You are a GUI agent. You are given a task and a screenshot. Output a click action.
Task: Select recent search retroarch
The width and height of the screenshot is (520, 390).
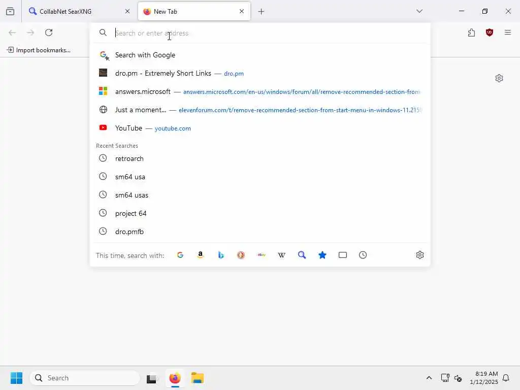(x=261, y=158)
